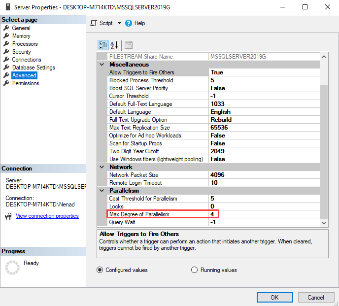This screenshot has width=339, height=306.
Task: Select the Cursor Threshold row
Action: click(x=213, y=96)
